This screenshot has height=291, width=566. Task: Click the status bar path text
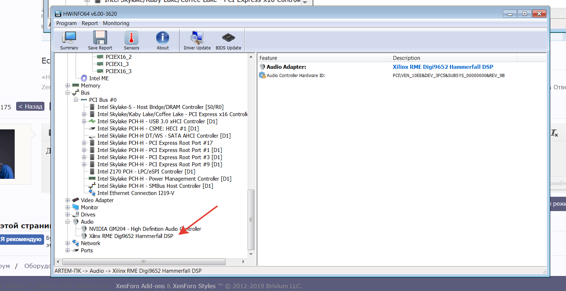tap(128, 271)
